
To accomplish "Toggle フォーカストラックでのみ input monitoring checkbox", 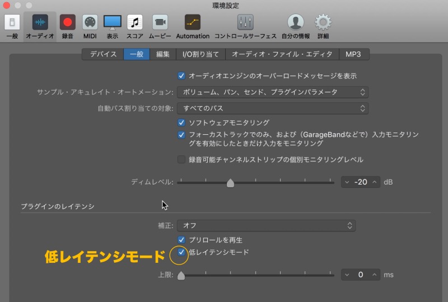I will click(x=181, y=135).
